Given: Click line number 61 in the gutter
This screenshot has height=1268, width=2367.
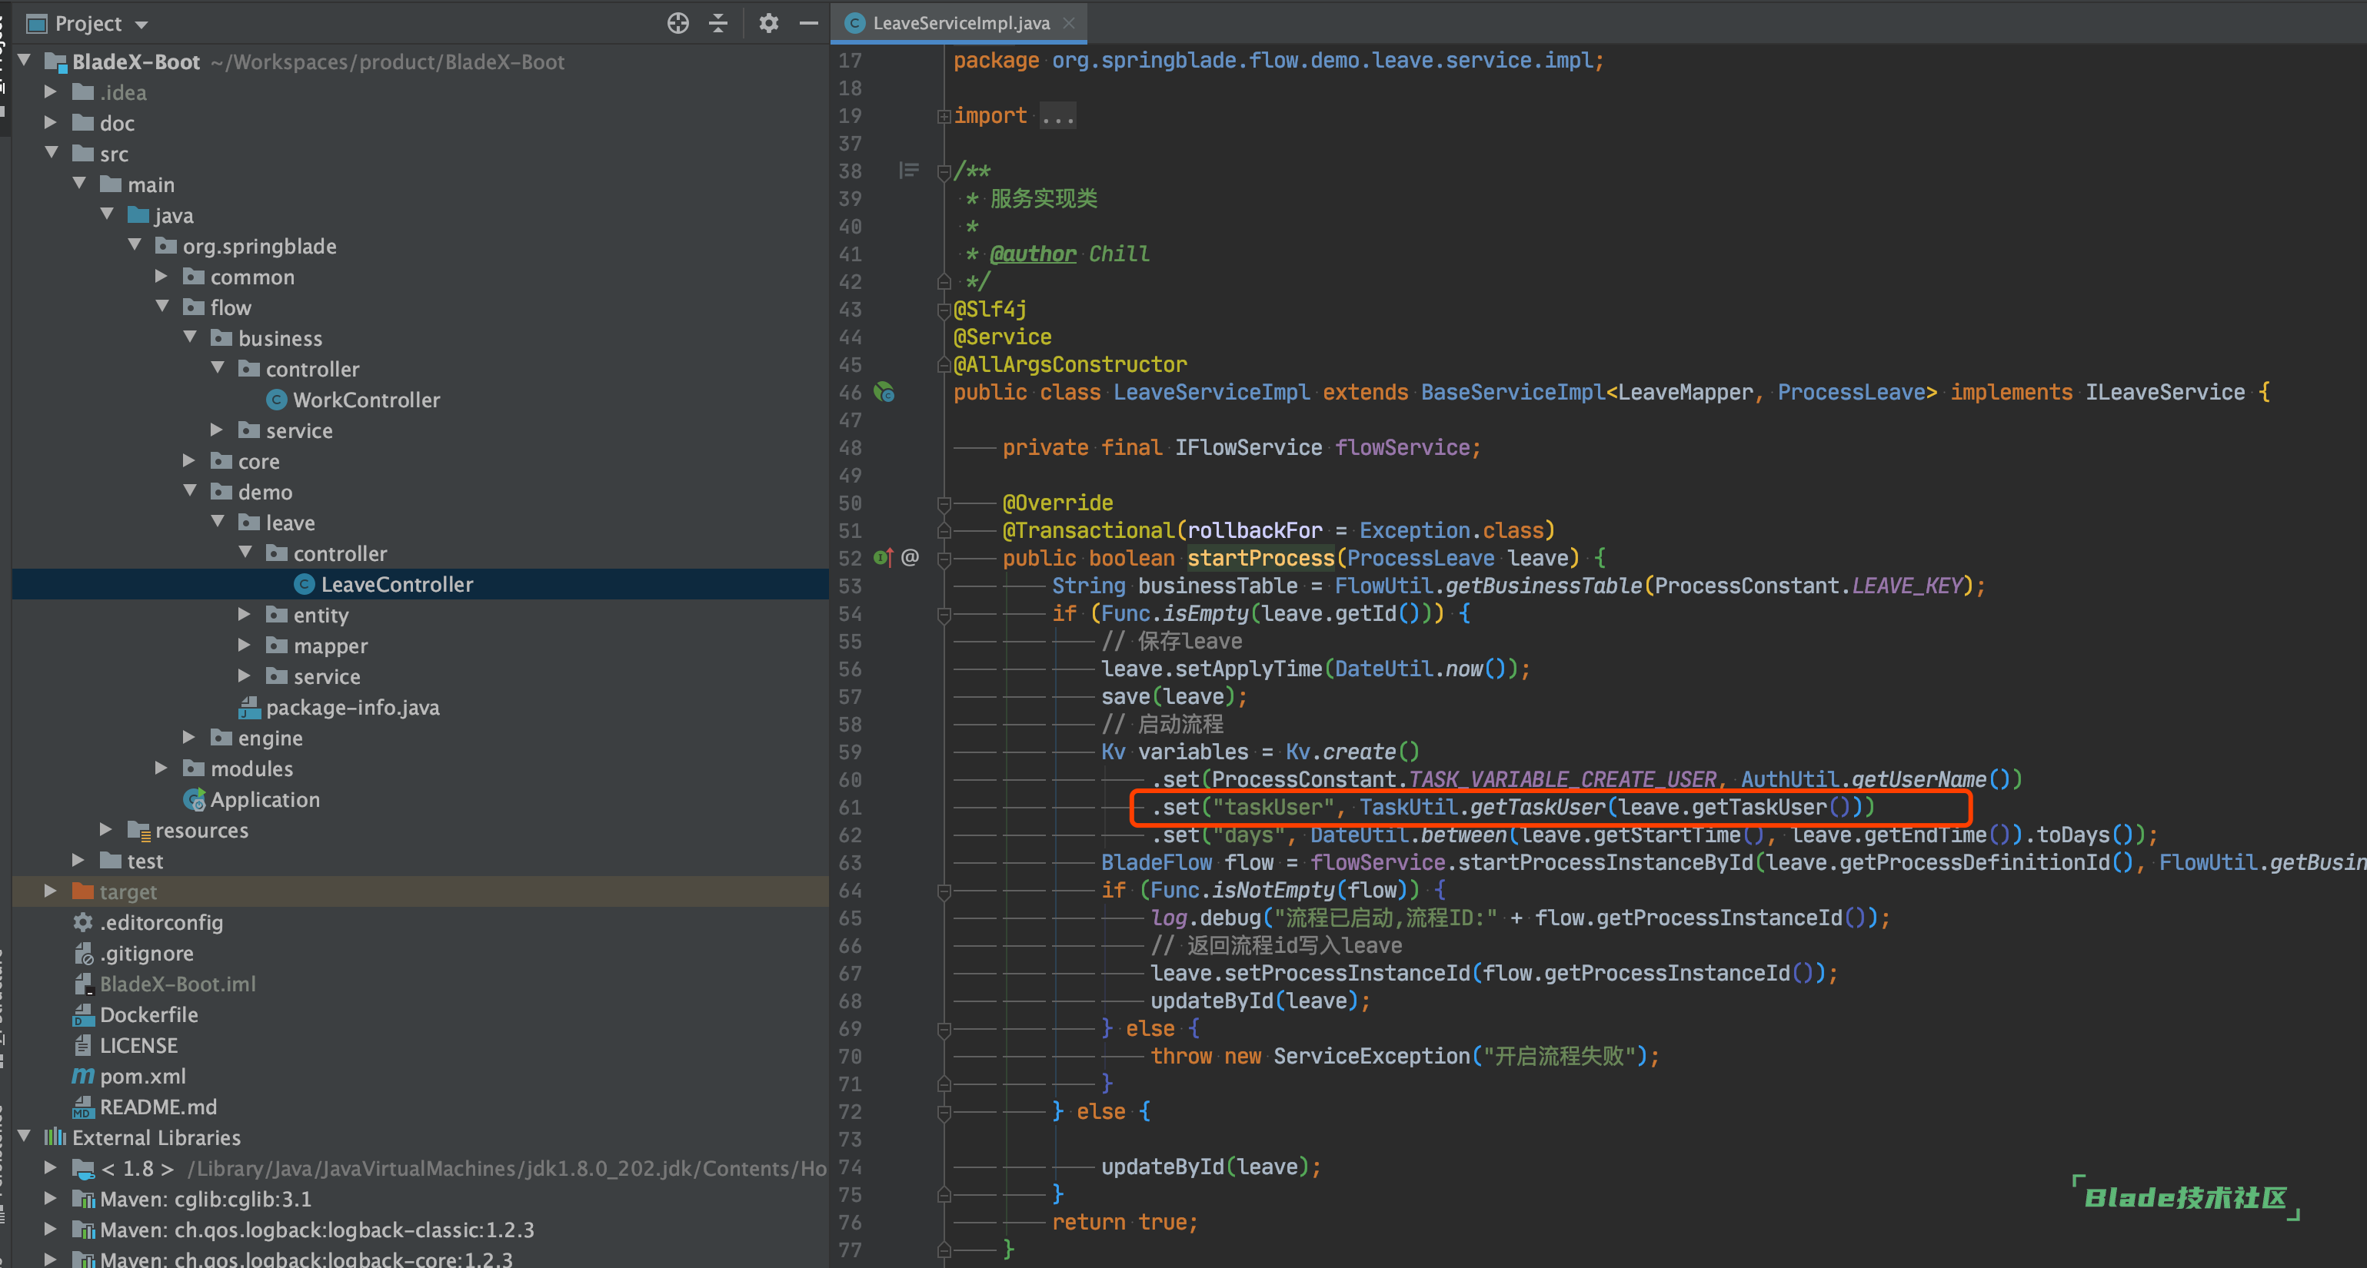Looking at the screenshot, I should coord(850,807).
